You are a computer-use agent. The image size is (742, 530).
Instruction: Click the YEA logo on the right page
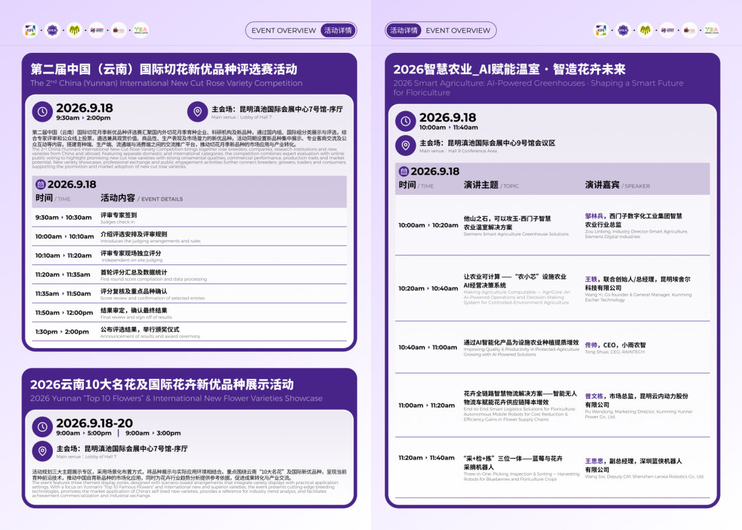click(x=711, y=30)
